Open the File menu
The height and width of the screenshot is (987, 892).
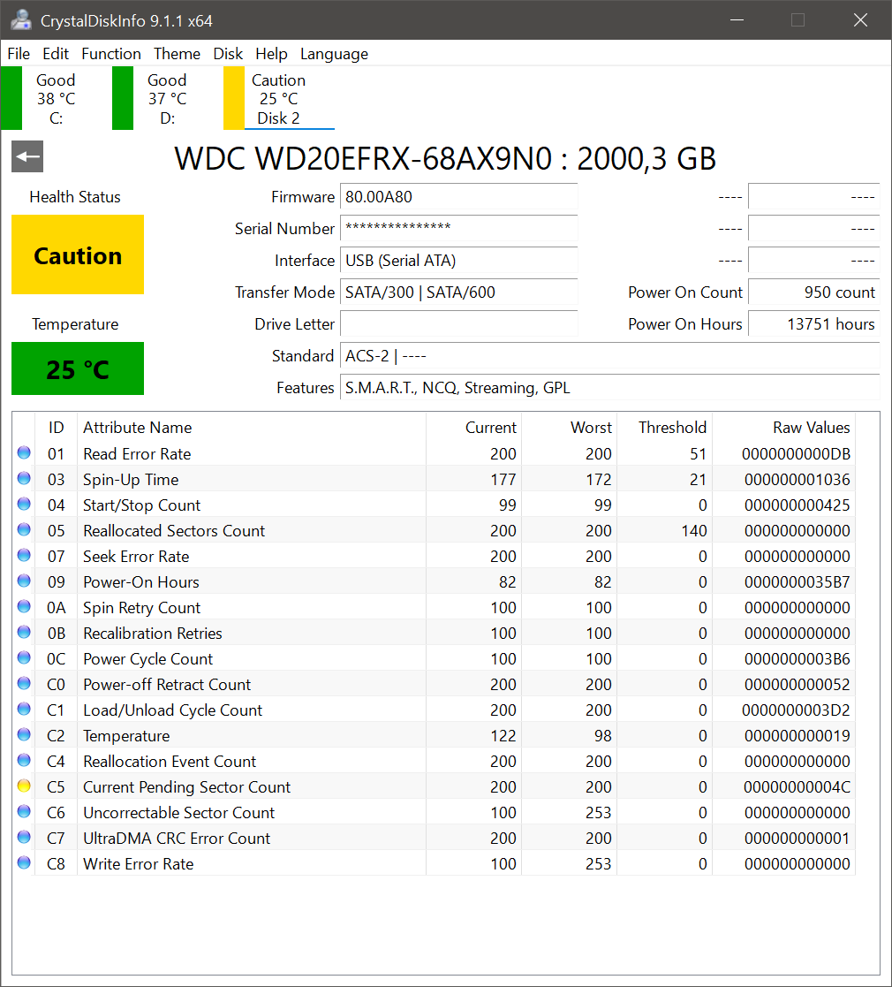pyautogui.click(x=19, y=54)
